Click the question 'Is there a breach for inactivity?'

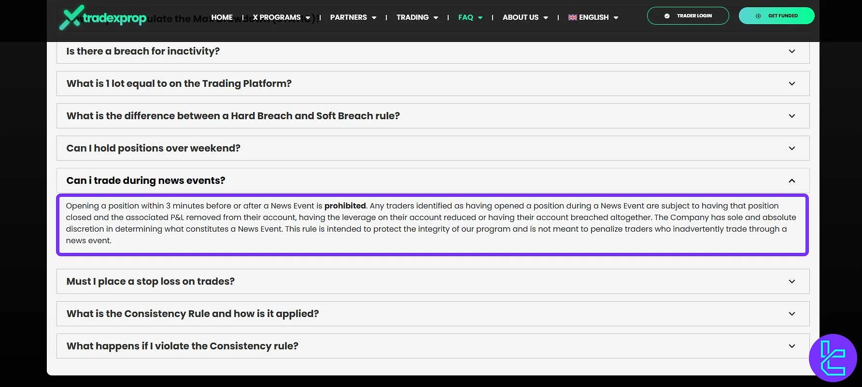[143, 51]
